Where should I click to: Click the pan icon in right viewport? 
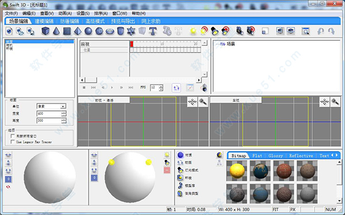pyautogui.click(x=324, y=102)
